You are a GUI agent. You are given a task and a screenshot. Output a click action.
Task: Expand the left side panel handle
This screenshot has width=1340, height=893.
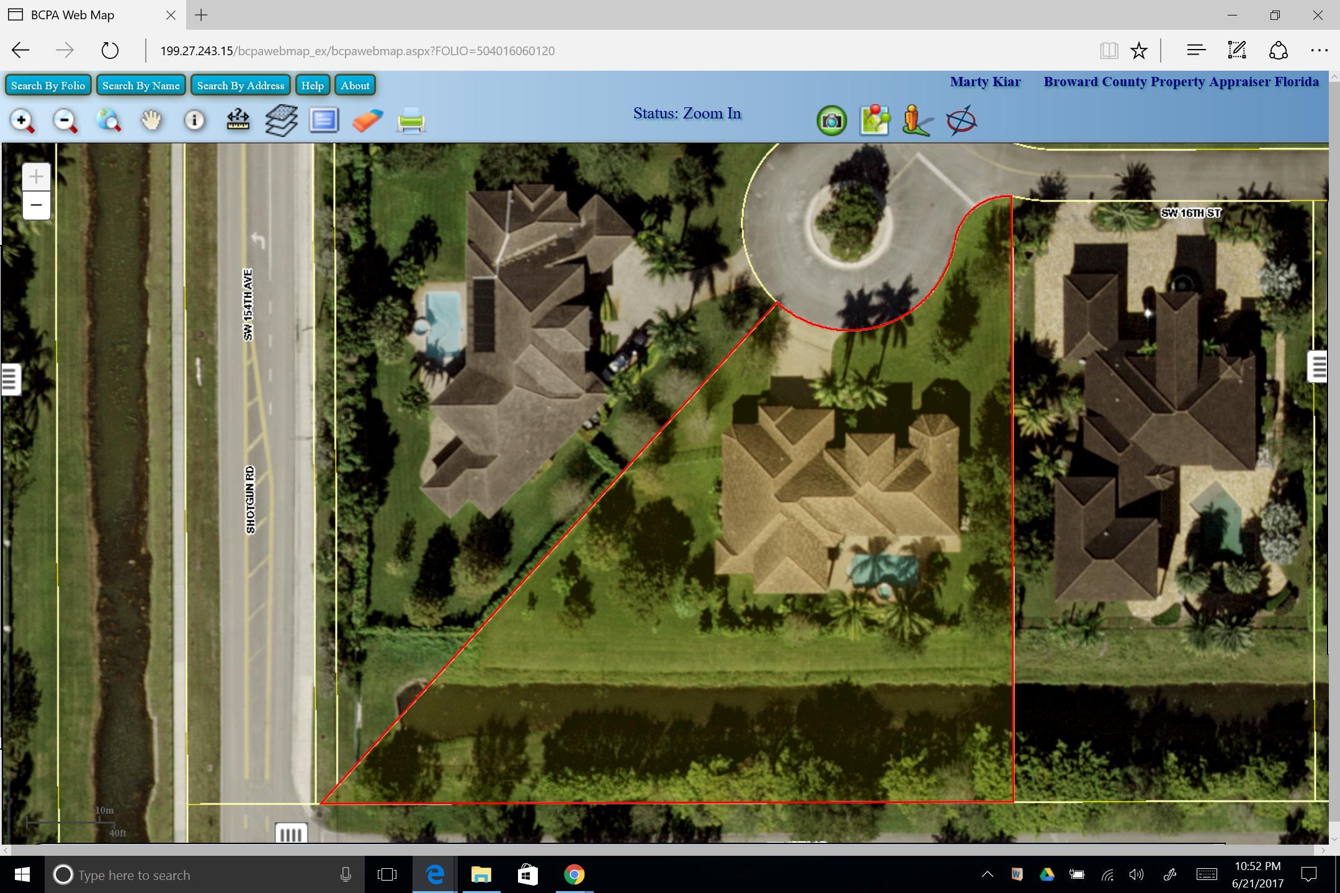click(x=10, y=379)
